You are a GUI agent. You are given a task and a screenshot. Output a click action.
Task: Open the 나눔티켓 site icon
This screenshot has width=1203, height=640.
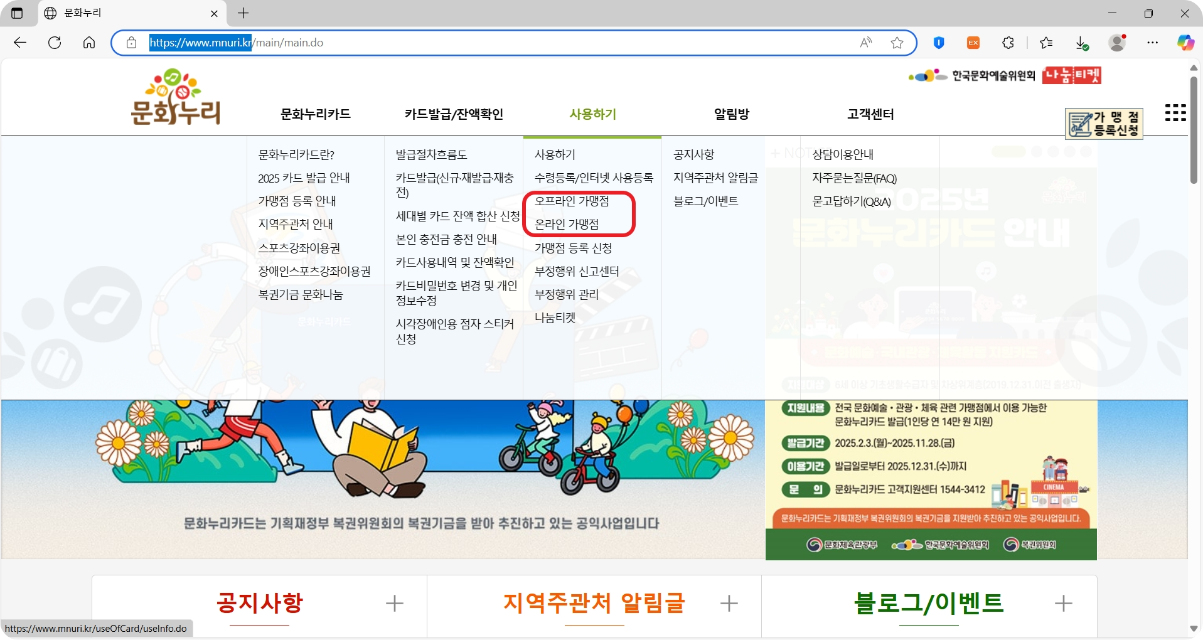pos(1071,75)
